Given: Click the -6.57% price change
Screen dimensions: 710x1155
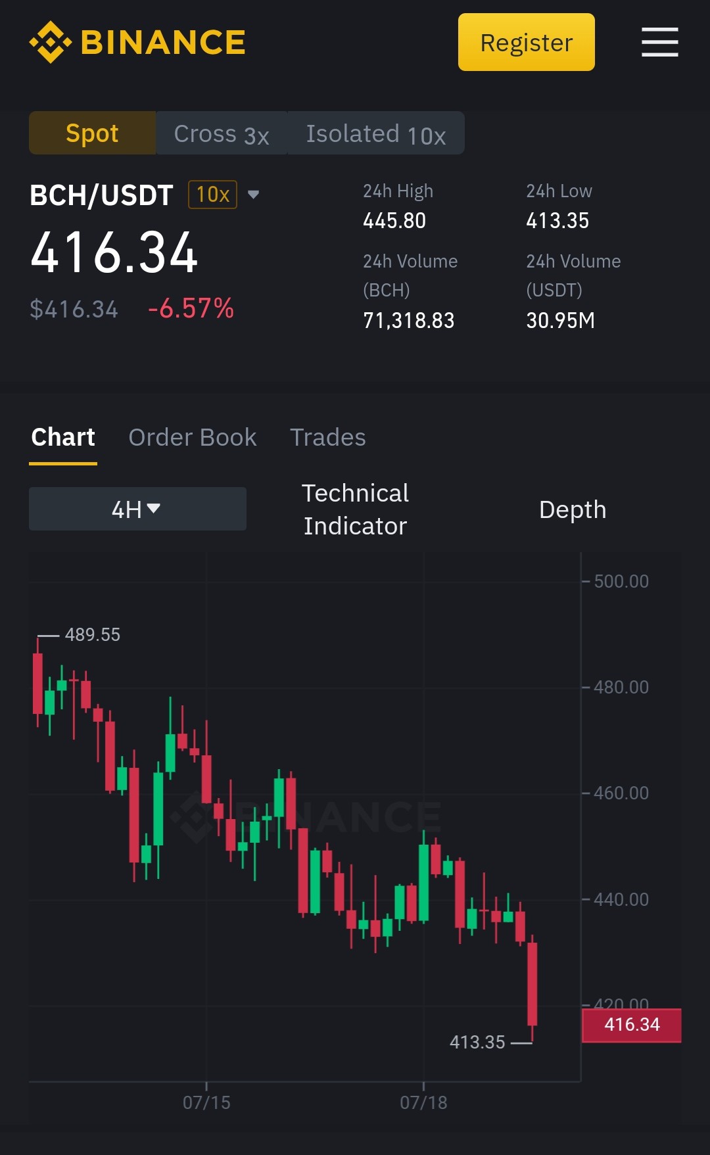Looking at the screenshot, I should click(x=191, y=308).
